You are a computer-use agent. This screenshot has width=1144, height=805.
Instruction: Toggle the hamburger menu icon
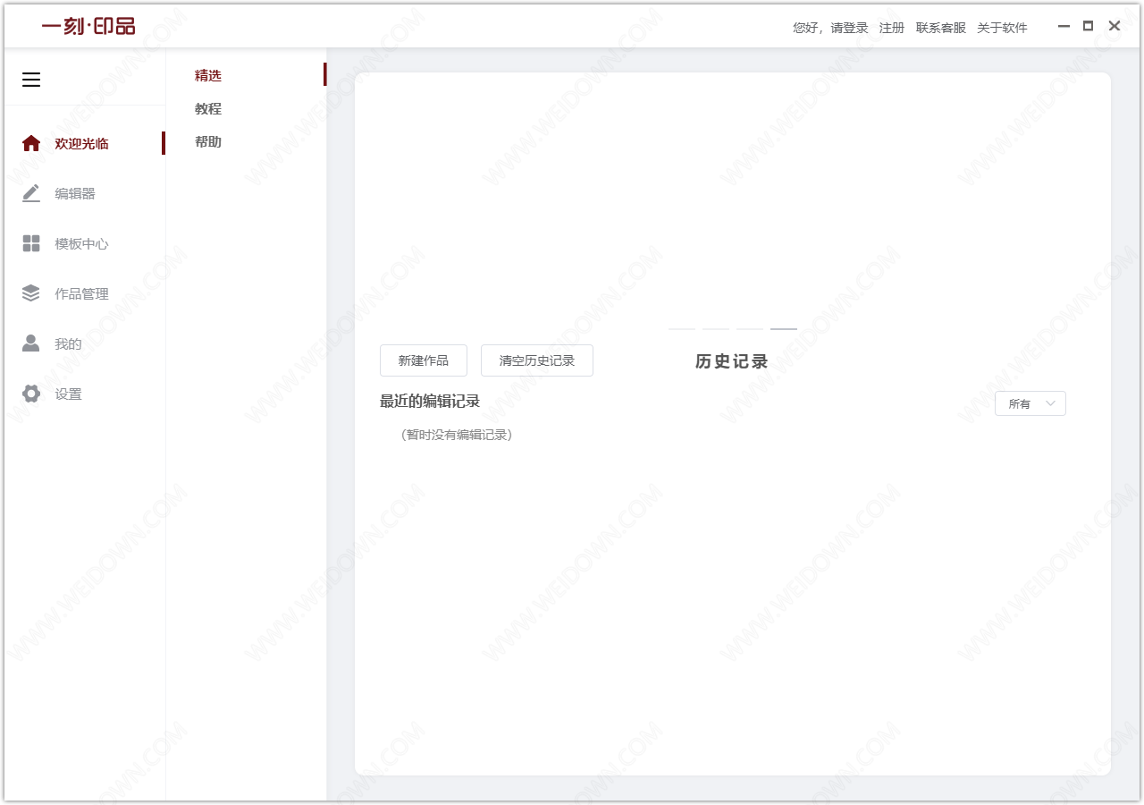(x=31, y=80)
